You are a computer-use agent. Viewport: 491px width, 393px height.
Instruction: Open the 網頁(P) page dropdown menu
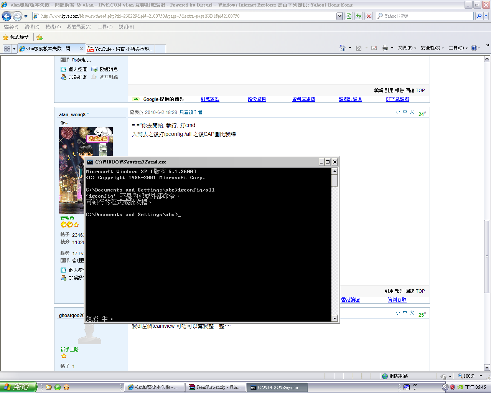[x=407, y=48]
